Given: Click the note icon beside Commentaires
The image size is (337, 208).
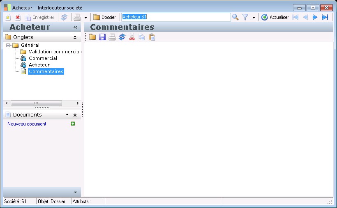Looking at the screenshot, I should click(23, 71).
